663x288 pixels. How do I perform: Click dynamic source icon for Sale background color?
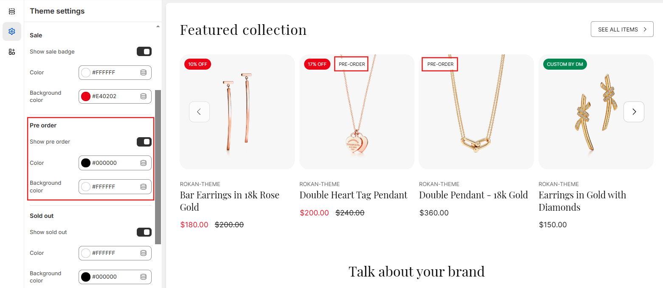click(x=144, y=96)
